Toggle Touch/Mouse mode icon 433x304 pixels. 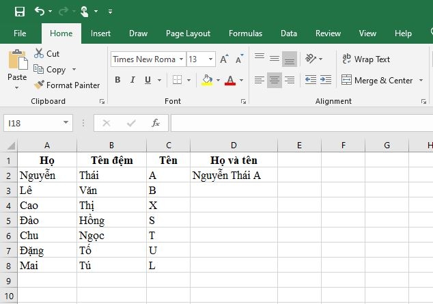coord(84,12)
